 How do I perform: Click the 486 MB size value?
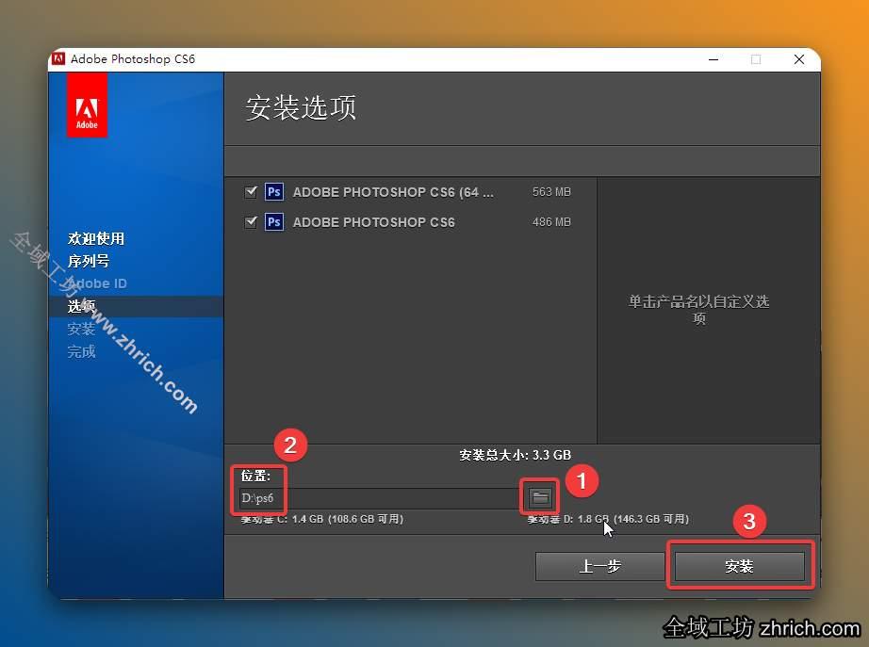coord(551,222)
